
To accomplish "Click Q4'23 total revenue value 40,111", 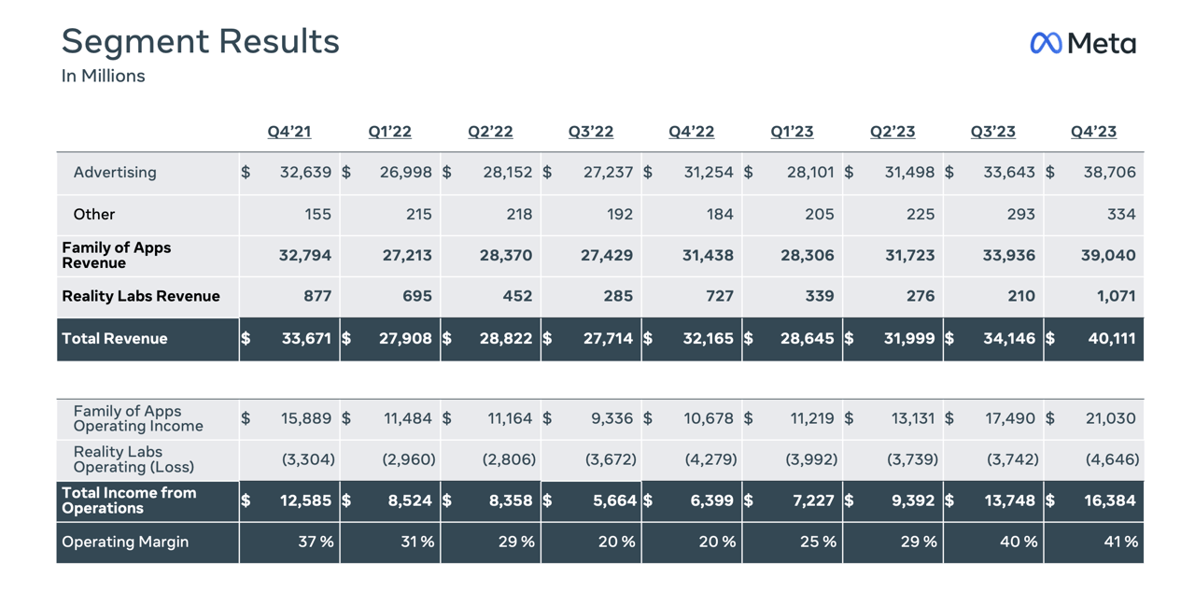I will [1111, 339].
